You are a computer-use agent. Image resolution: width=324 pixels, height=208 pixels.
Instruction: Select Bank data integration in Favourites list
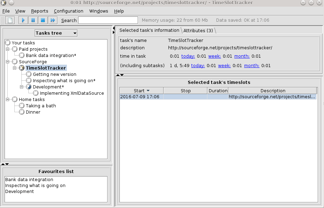[29, 180]
